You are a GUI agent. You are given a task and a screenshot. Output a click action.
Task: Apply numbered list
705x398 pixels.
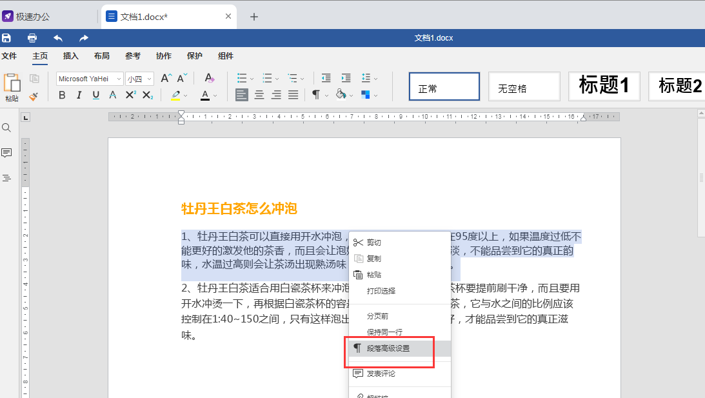pos(267,78)
